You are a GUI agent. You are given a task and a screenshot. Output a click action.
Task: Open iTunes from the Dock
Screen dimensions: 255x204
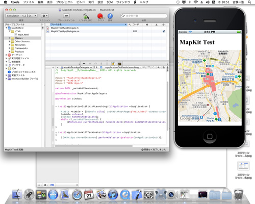(x=113, y=195)
